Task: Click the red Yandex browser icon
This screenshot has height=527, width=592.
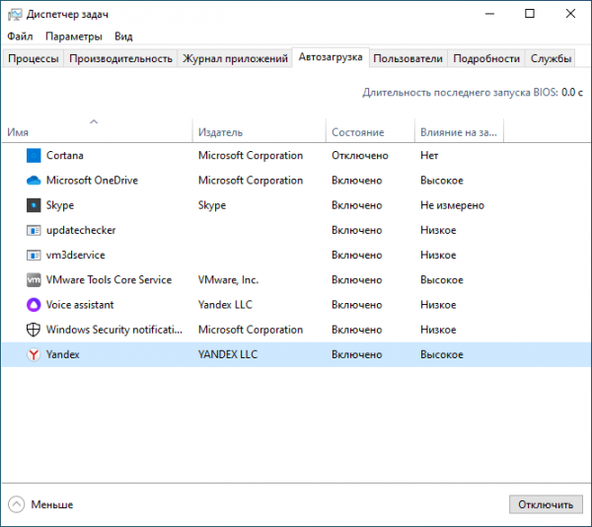Action: pyautogui.click(x=34, y=354)
